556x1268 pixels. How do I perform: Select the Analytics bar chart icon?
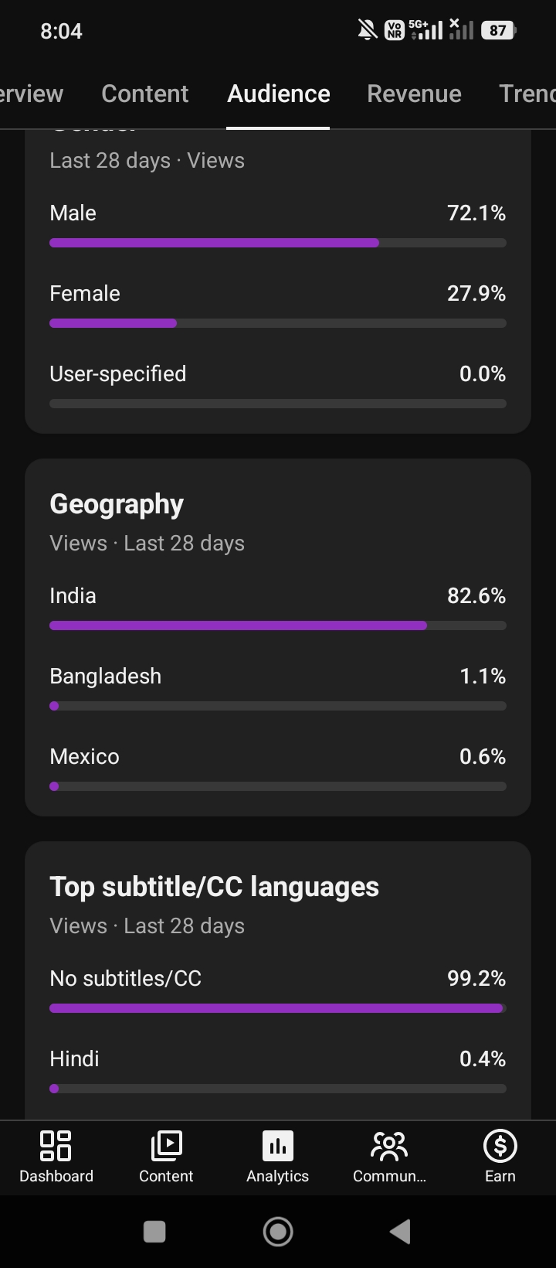click(278, 1146)
